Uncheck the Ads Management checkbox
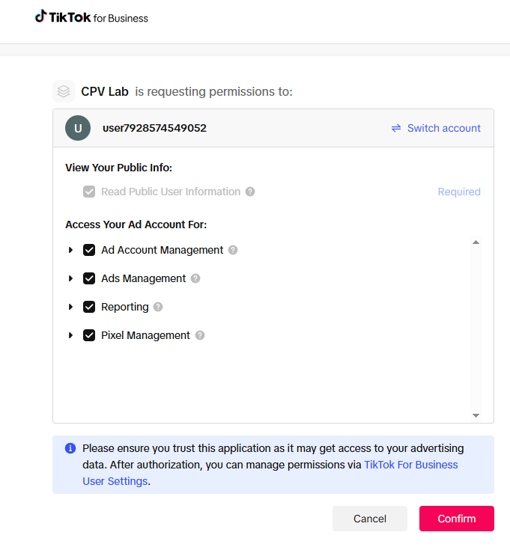The height and width of the screenshot is (553, 510). 89,278
